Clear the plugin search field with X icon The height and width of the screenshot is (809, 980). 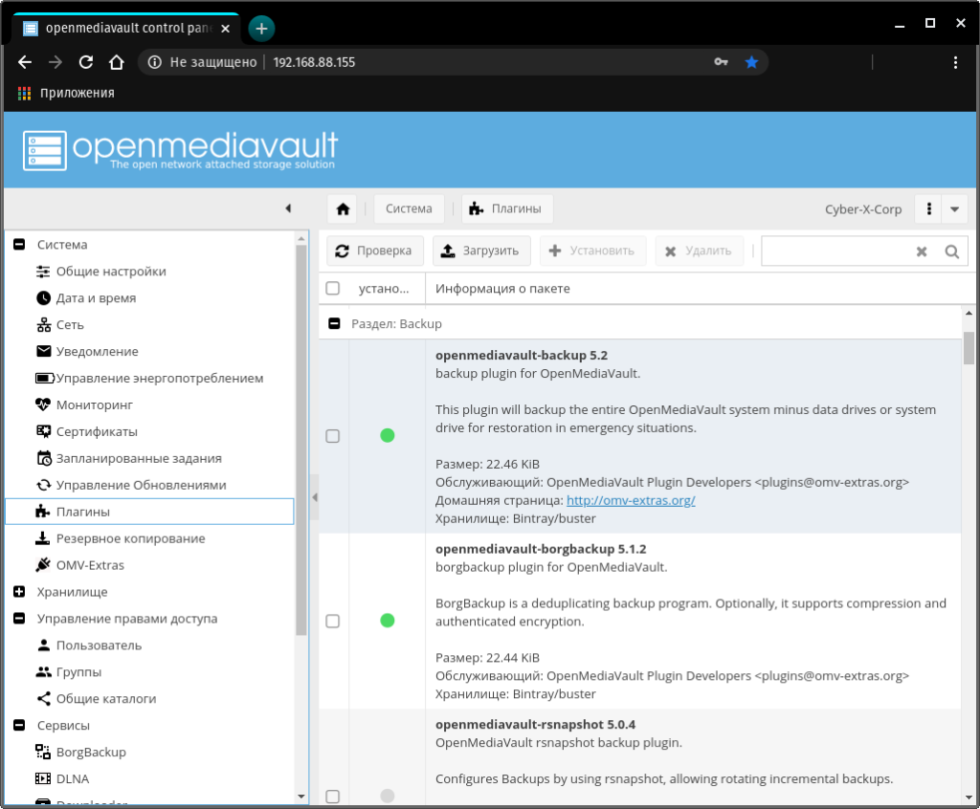(x=922, y=251)
